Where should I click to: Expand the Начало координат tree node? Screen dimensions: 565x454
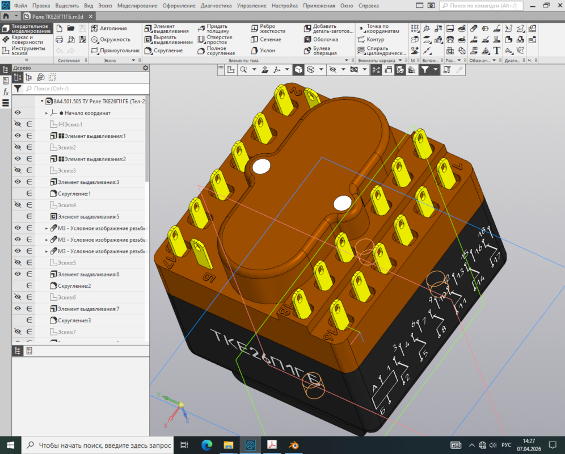pos(47,113)
